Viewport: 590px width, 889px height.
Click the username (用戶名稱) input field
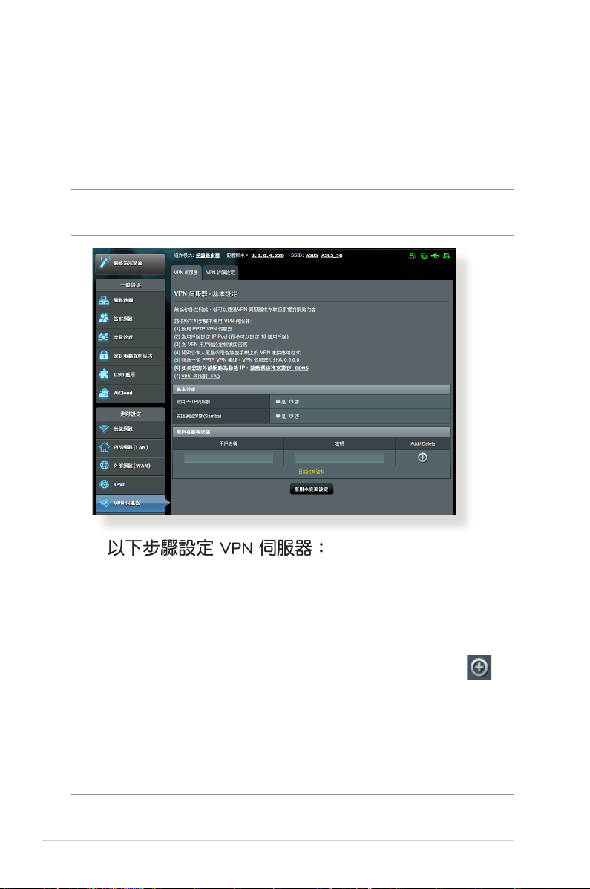point(229,458)
